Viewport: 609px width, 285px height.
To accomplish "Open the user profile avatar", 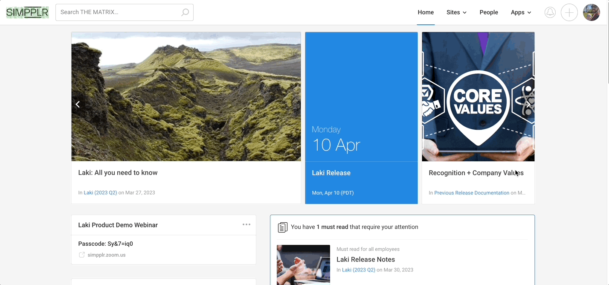I will tap(591, 12).
